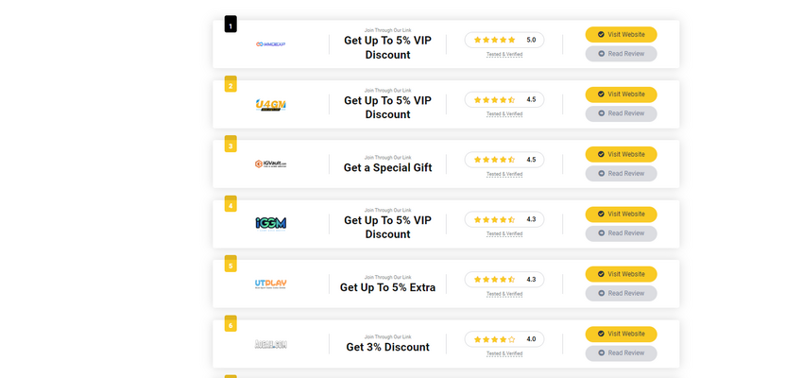Click the 4.0 star rating badge
803x378 pixels.
click(504, 339)
